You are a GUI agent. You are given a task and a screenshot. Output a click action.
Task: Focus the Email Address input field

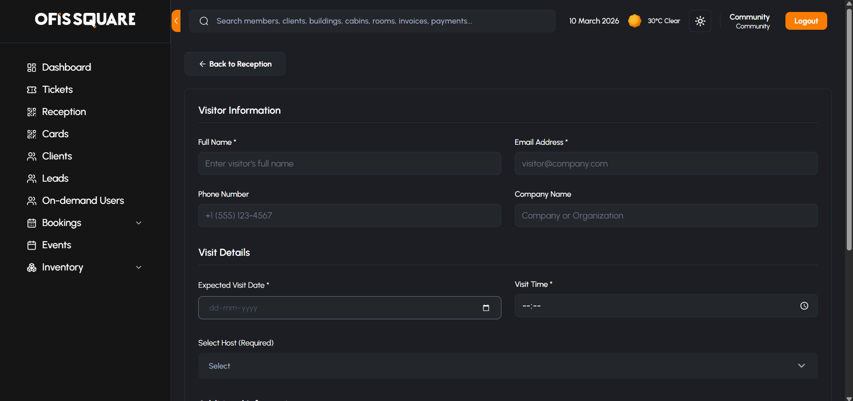666,163
